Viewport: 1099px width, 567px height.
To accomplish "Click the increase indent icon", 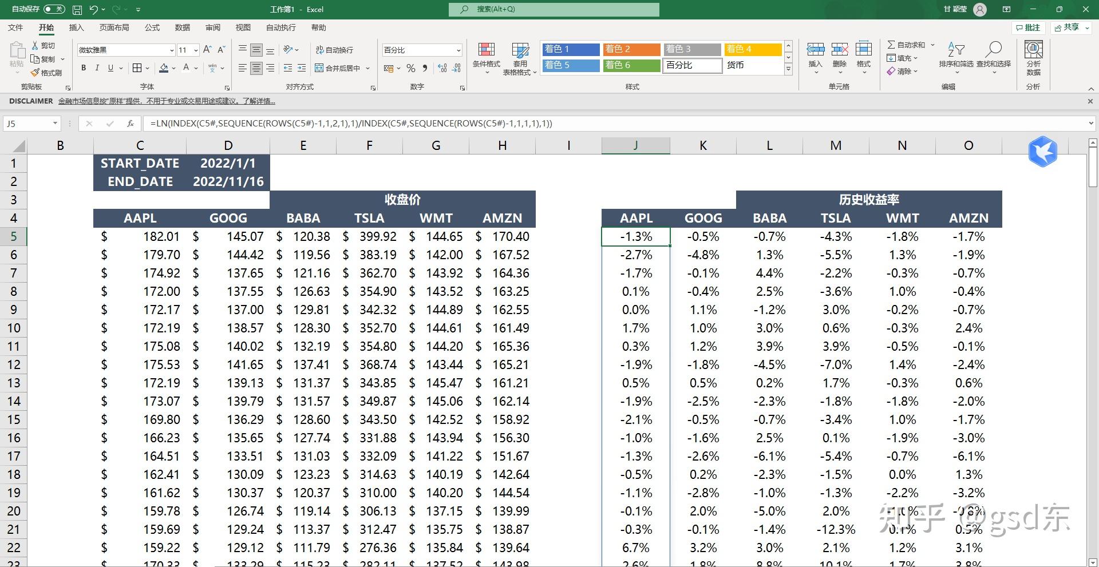I will pyautogui.click(x=302, y=68).
